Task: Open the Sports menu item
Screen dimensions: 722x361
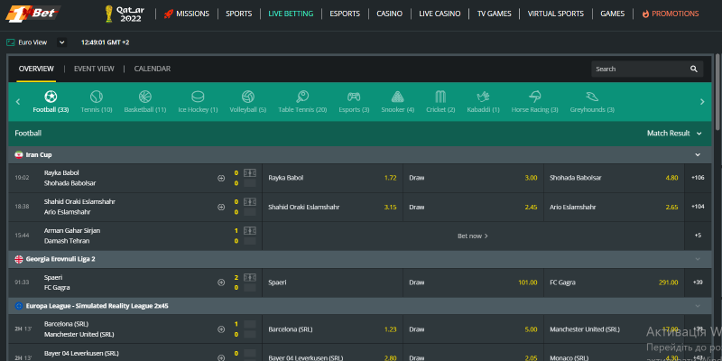Action: coord(238,14)
